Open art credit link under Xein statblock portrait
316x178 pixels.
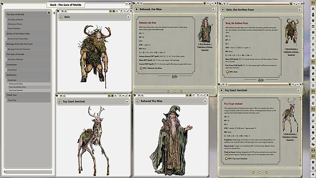click(x=291, y=52)
